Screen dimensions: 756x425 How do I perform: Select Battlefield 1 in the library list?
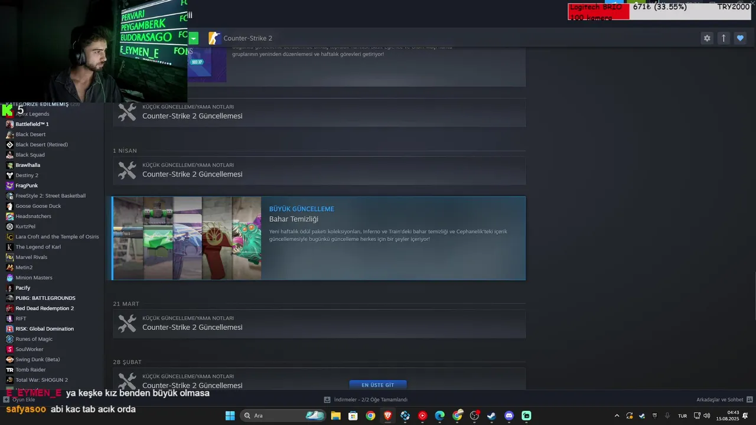click(32, 124)
